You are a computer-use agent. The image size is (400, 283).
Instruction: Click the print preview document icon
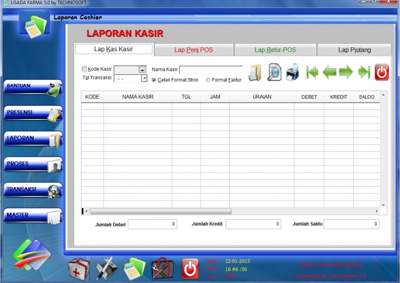tap(274, 73)
